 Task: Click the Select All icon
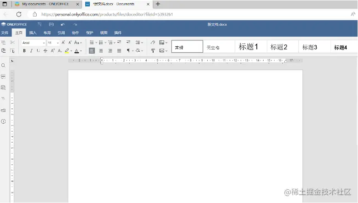pos(12,51)
